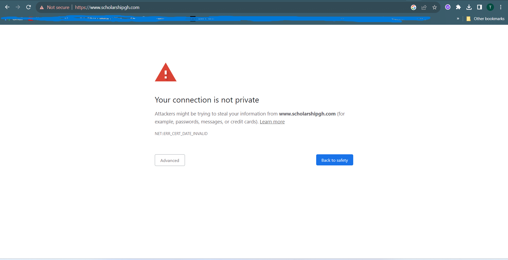Reload the current page
The width and height of the screenshot is (508, 260).
[x=29, y=7]
